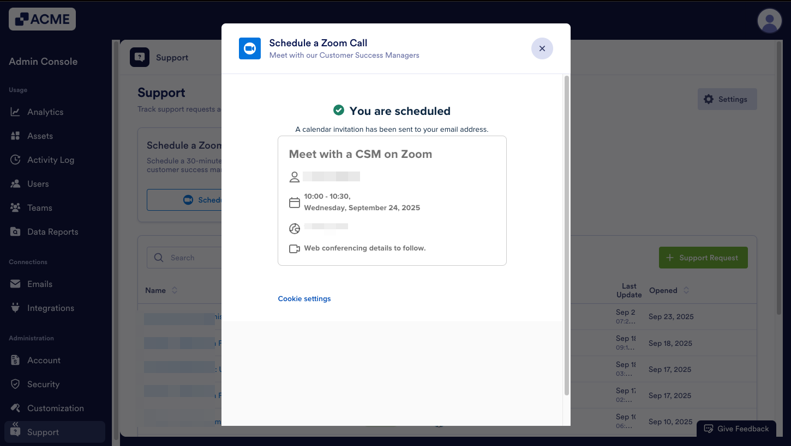
Task: Select the Data Reports icon
Action: pyautogui.click(x=16, y=231)
